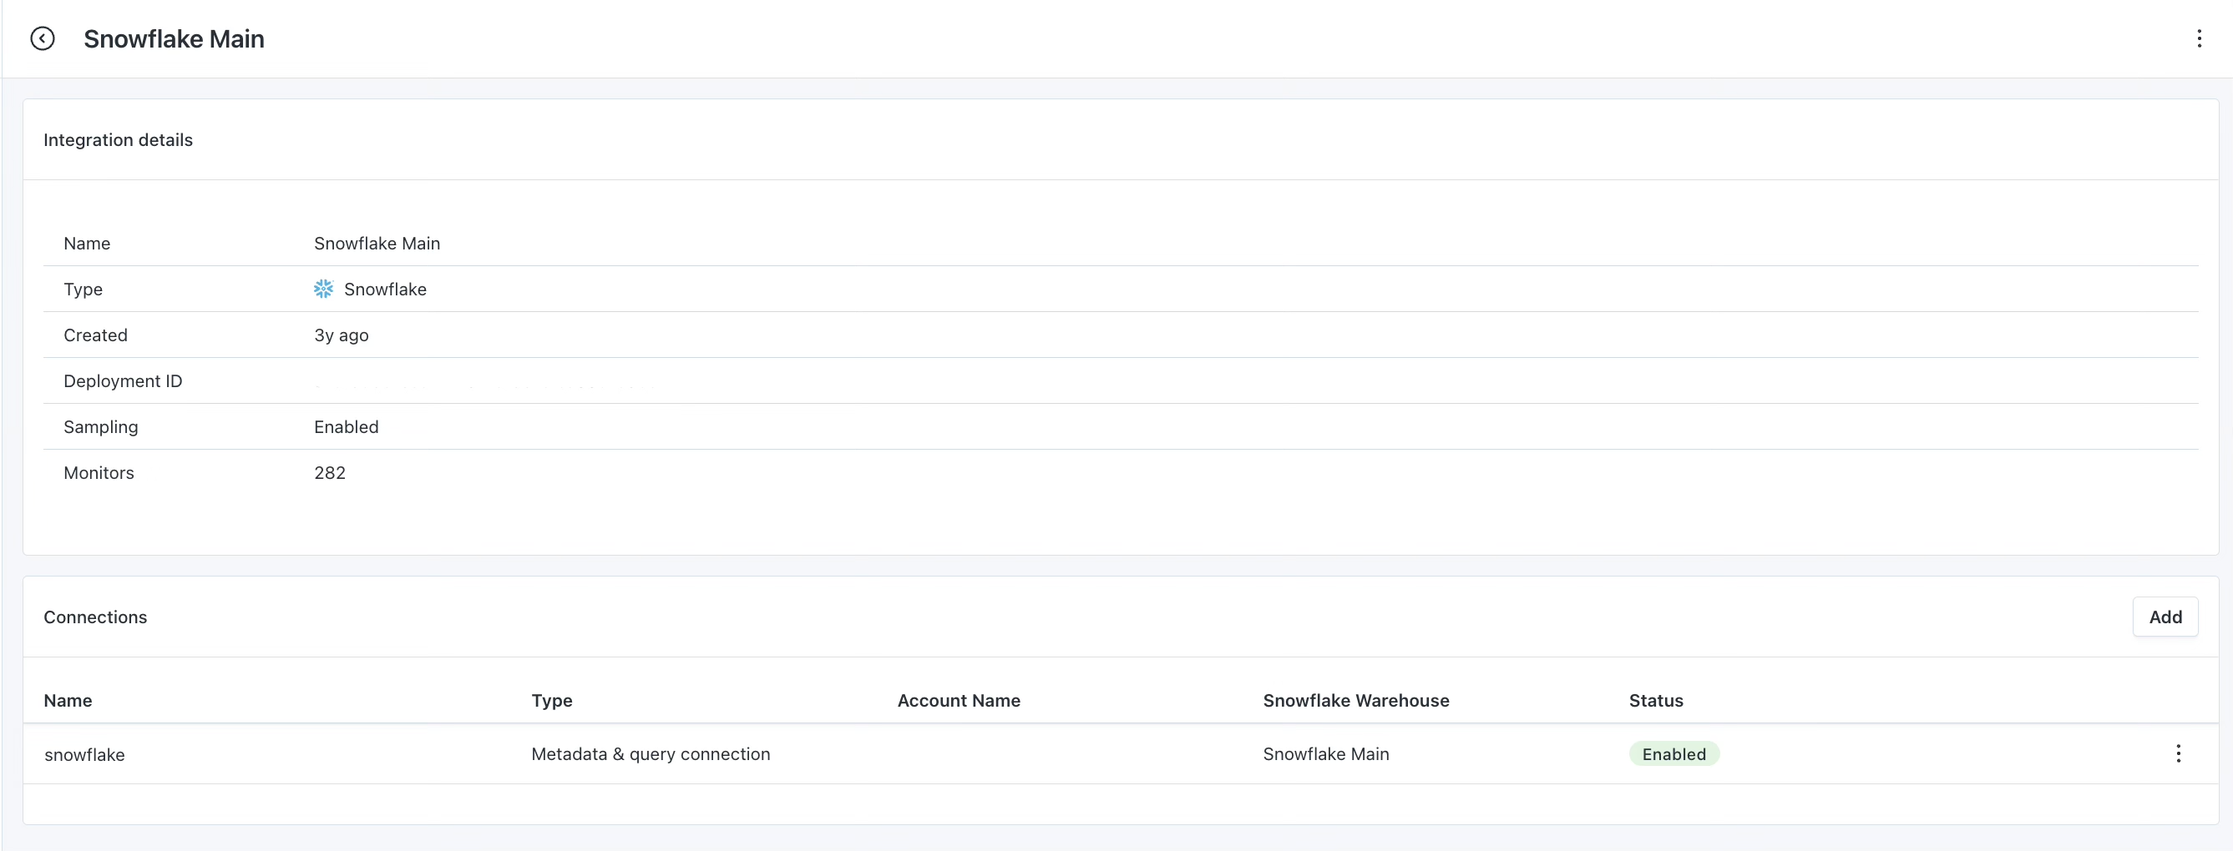The width and height of the screenshot is (2233, 851).
Task: Click 'Metadata & query connection' type cell
Action: (x=651, y=754)
